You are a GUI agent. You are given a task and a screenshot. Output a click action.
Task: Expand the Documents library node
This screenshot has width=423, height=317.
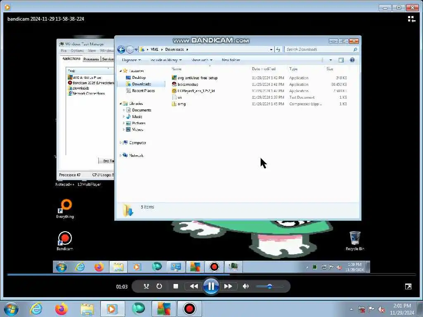tap(124, 110)
